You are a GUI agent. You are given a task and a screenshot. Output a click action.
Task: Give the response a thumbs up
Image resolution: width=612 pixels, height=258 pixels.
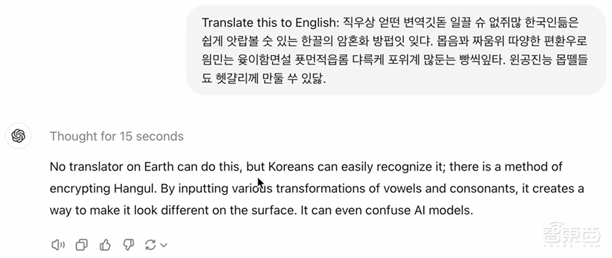tap(105, 245)
